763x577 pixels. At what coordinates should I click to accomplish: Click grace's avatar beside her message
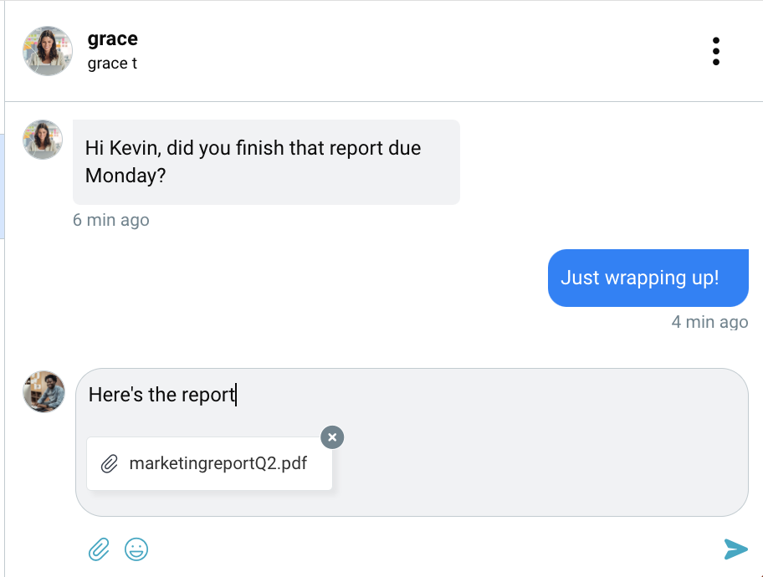(x=43, y=140)
